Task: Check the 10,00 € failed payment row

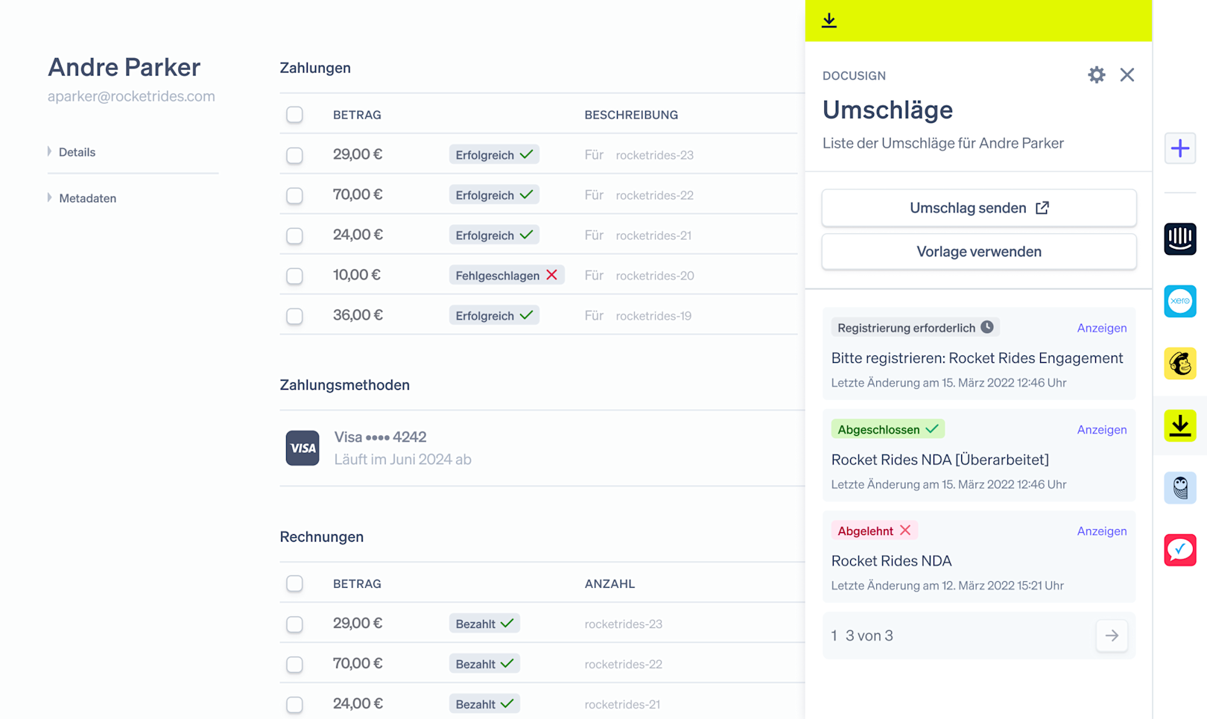Action: (x=294, y=276)
